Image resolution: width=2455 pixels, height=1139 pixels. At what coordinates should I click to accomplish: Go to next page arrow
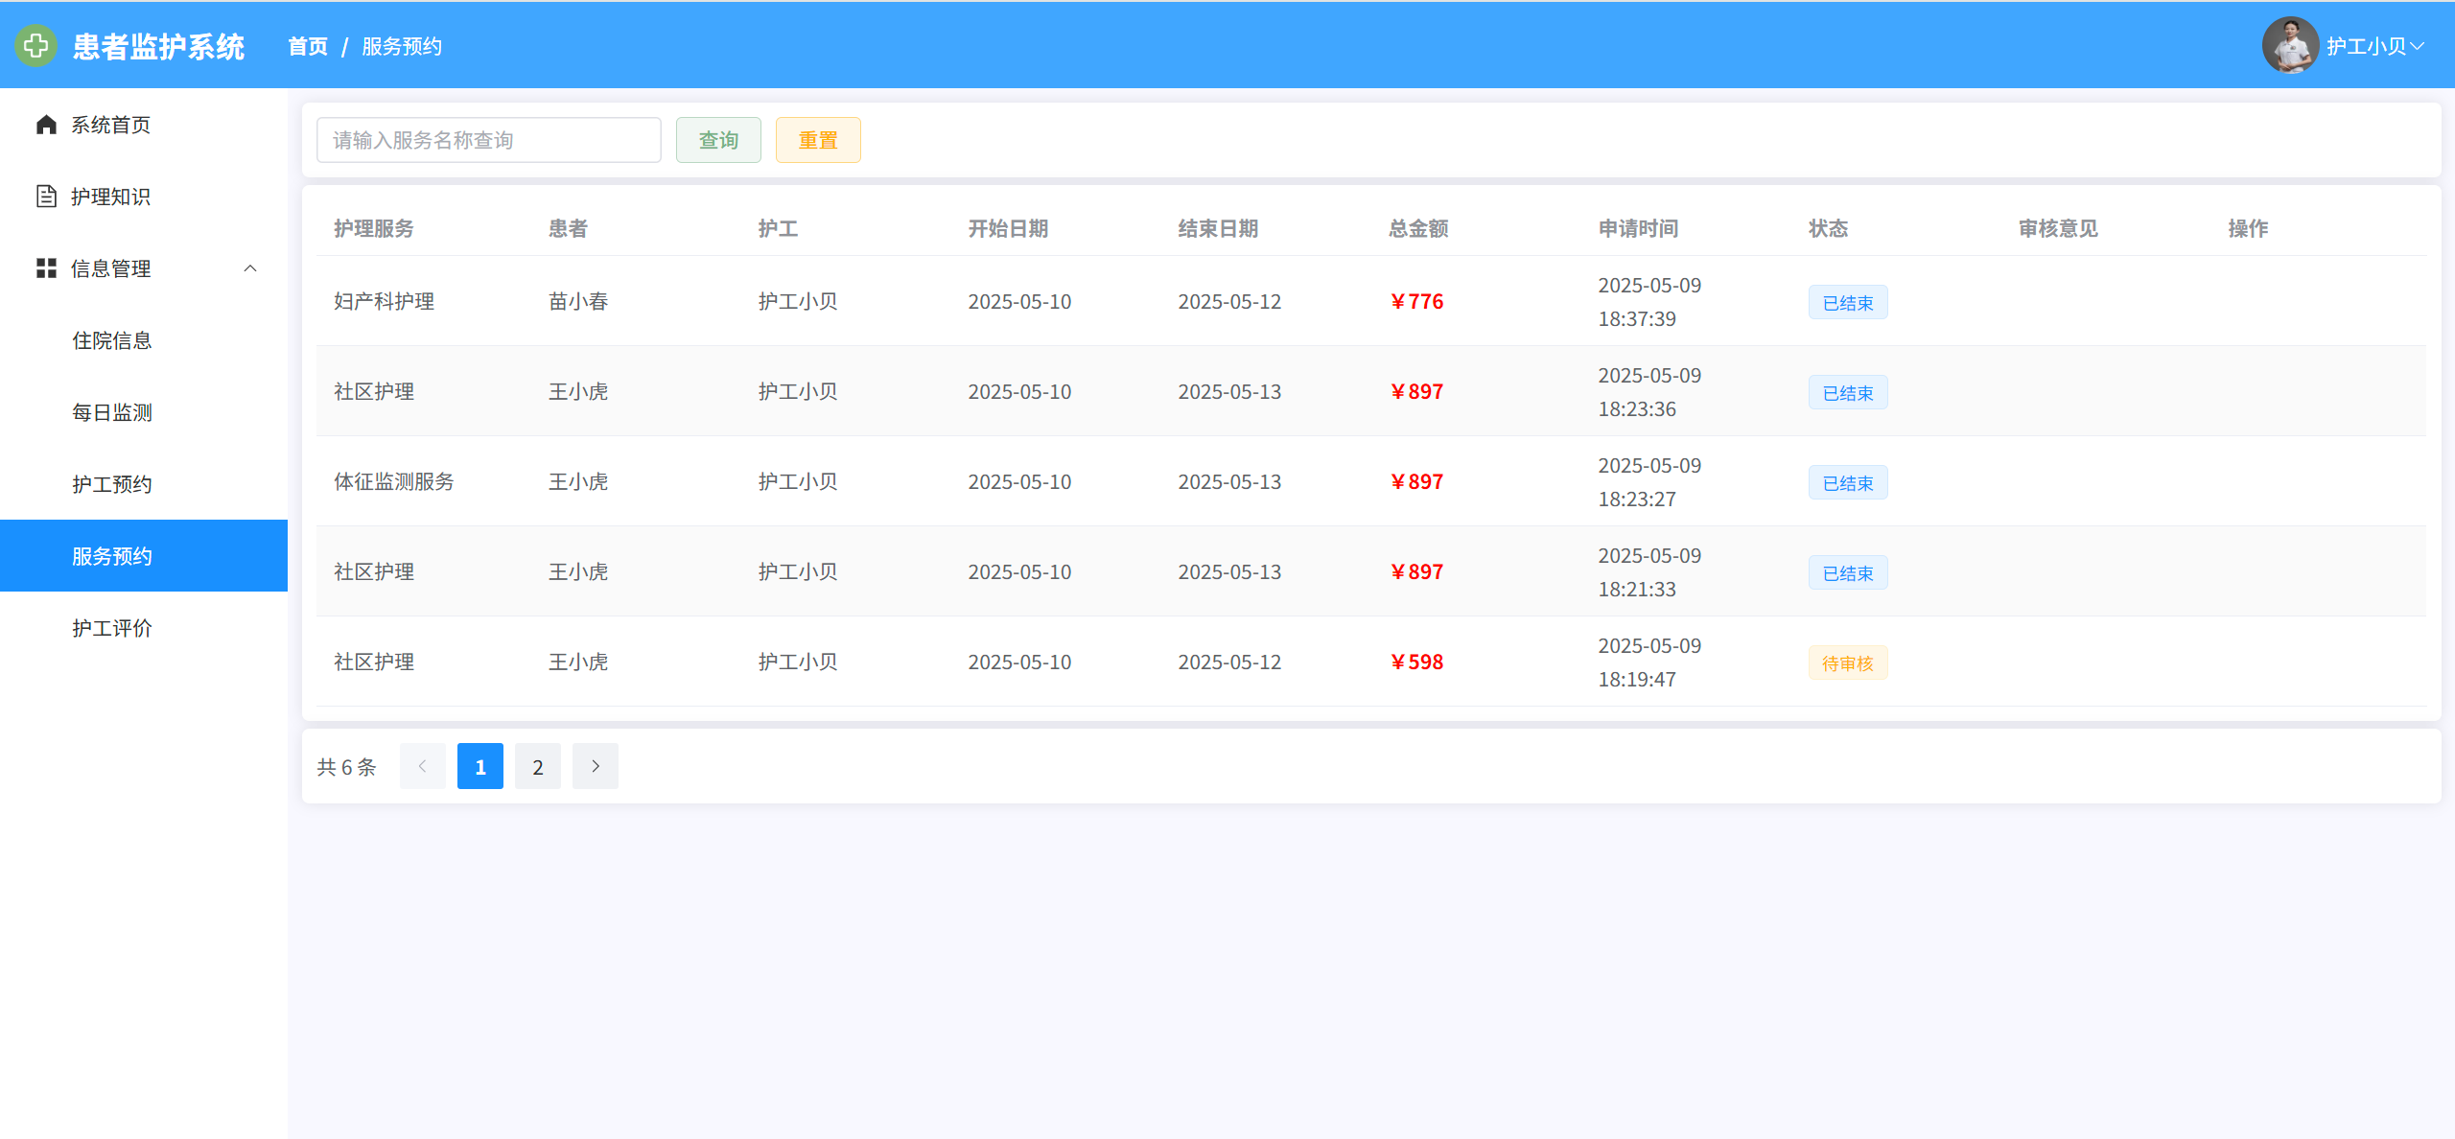pyautogui.click(x=595, y=766)
